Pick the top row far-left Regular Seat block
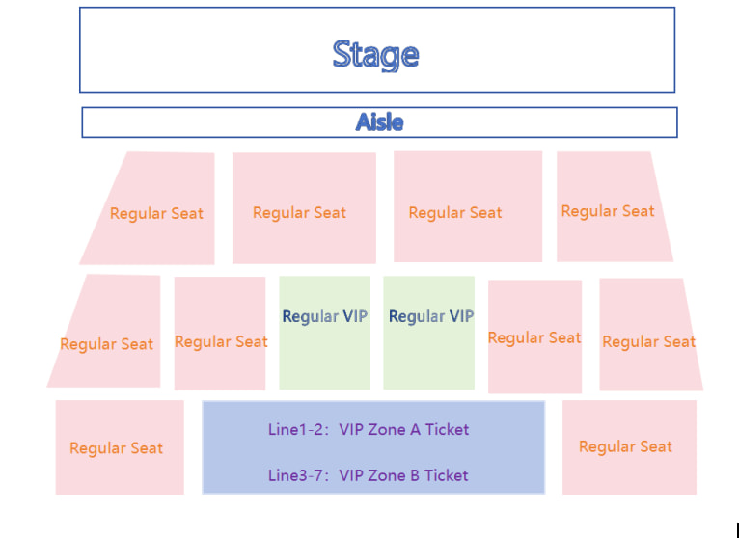 coord(156,212)
